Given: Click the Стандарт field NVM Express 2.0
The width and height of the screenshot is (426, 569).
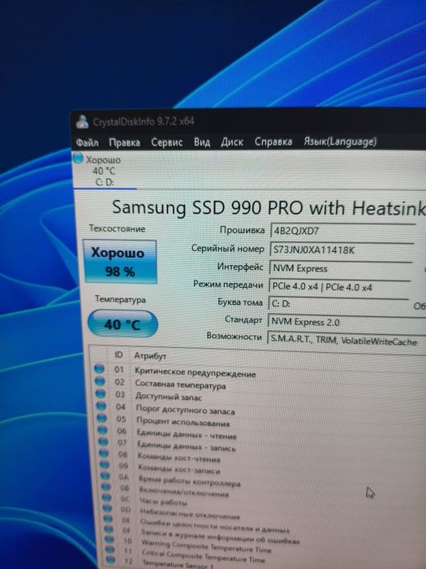Looking at the screenshot, I should point(346,322).
